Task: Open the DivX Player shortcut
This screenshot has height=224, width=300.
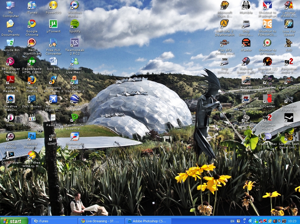Action: pyautogui.click(x=11, y=155)
